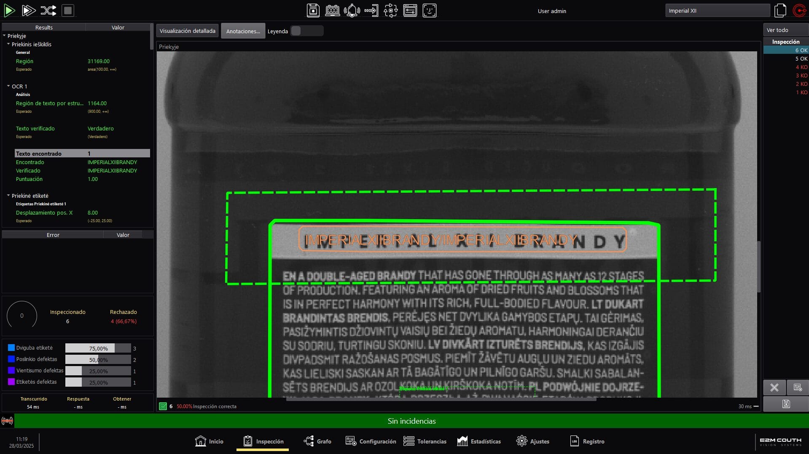Click the face recognition icon in toolbar
The image size is (809, 454).
coord(429,11)
